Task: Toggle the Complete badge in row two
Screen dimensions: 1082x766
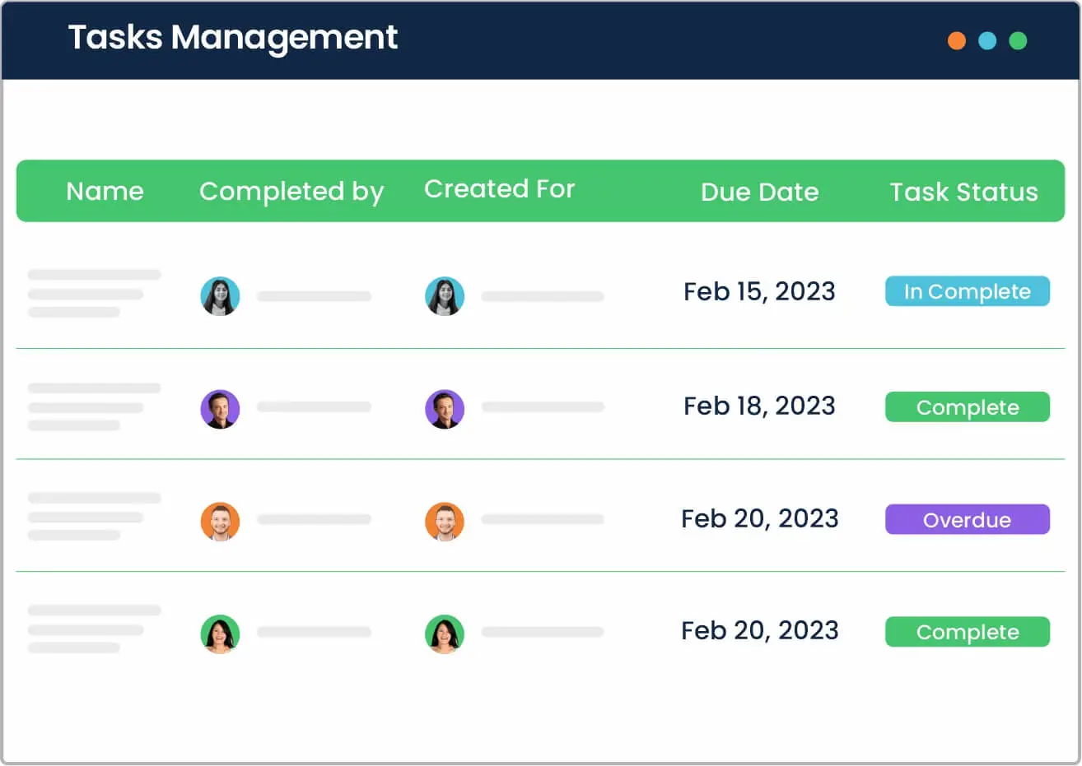Action: 967,406
